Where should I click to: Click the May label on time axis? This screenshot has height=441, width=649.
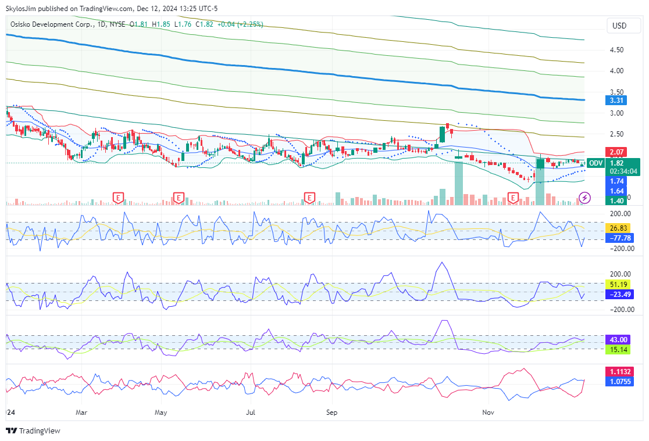coord(161,413)
